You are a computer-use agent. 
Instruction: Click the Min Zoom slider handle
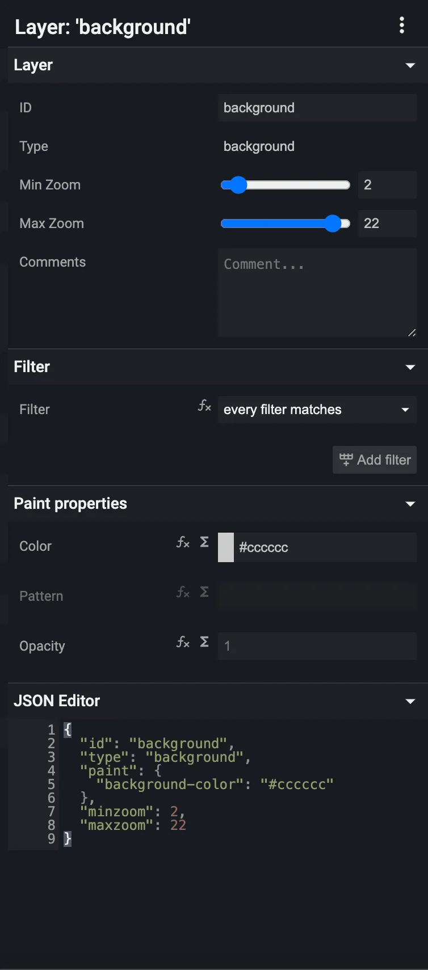pos(238,185)
